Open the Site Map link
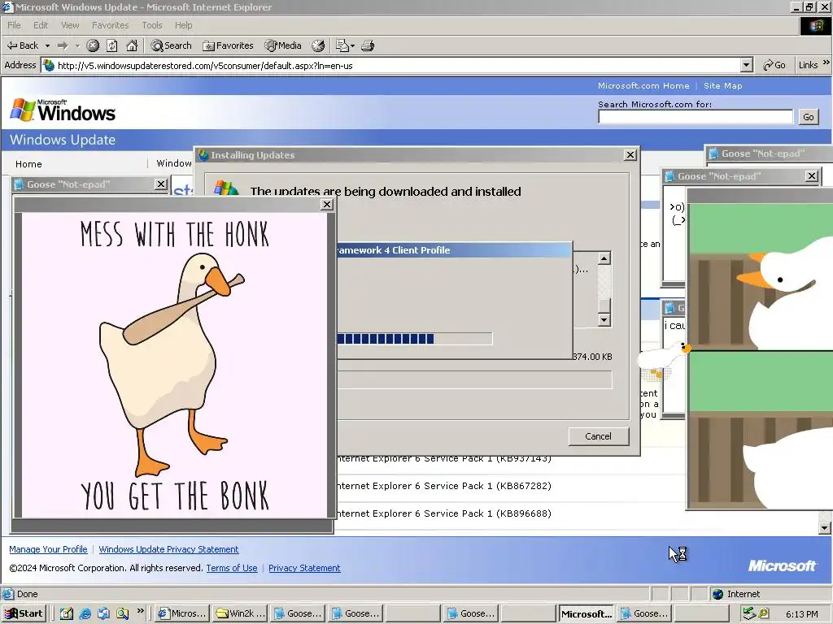This screenshot has height=624, width=833. tap(722, 85)
